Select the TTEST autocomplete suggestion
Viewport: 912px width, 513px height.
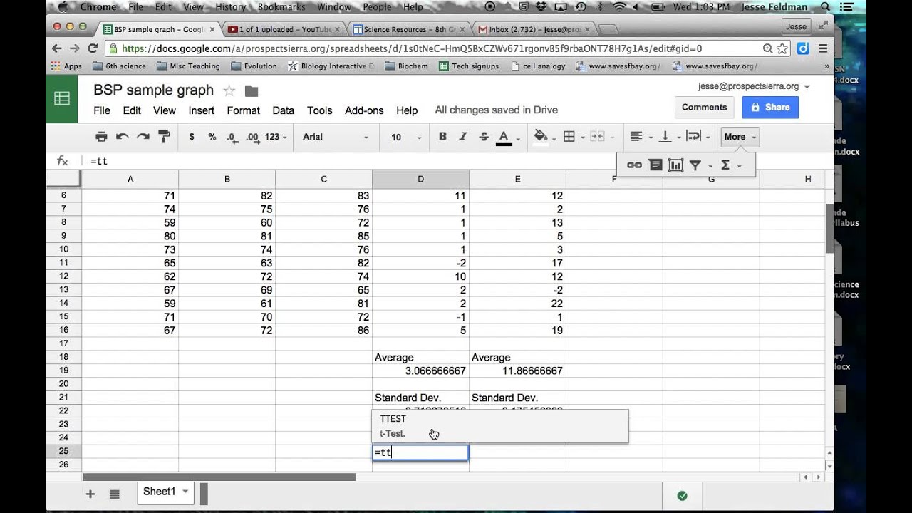click(500, 426)
